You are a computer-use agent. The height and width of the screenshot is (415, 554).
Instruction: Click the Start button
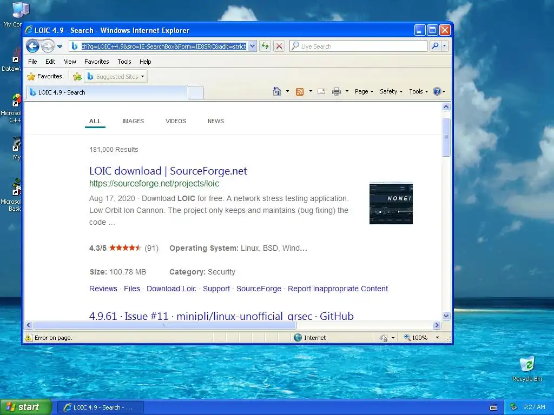click(x=26, y=407)
